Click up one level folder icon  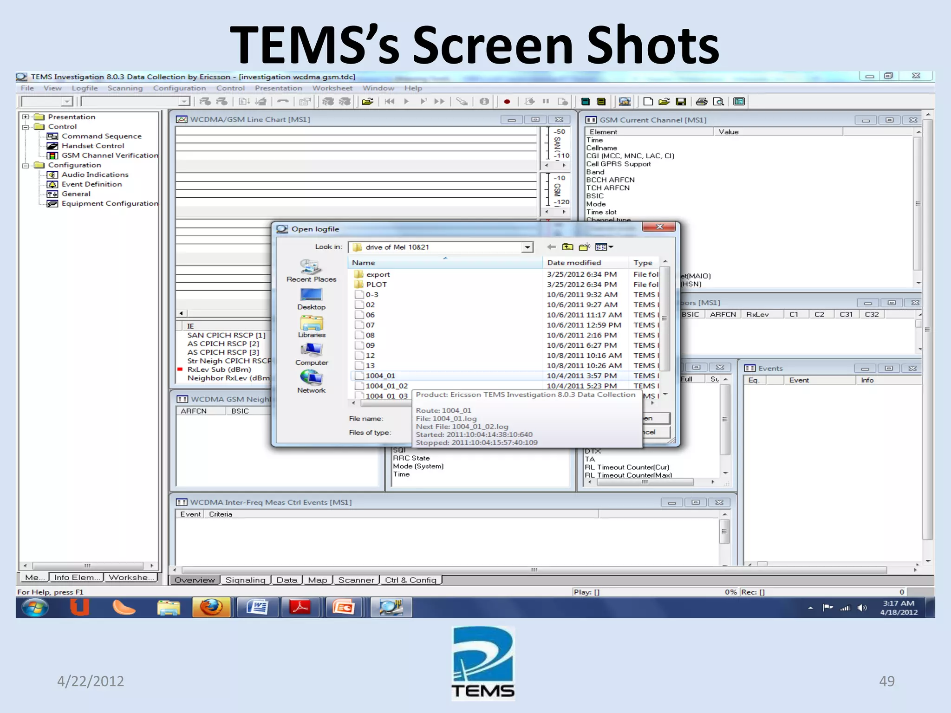567,247
